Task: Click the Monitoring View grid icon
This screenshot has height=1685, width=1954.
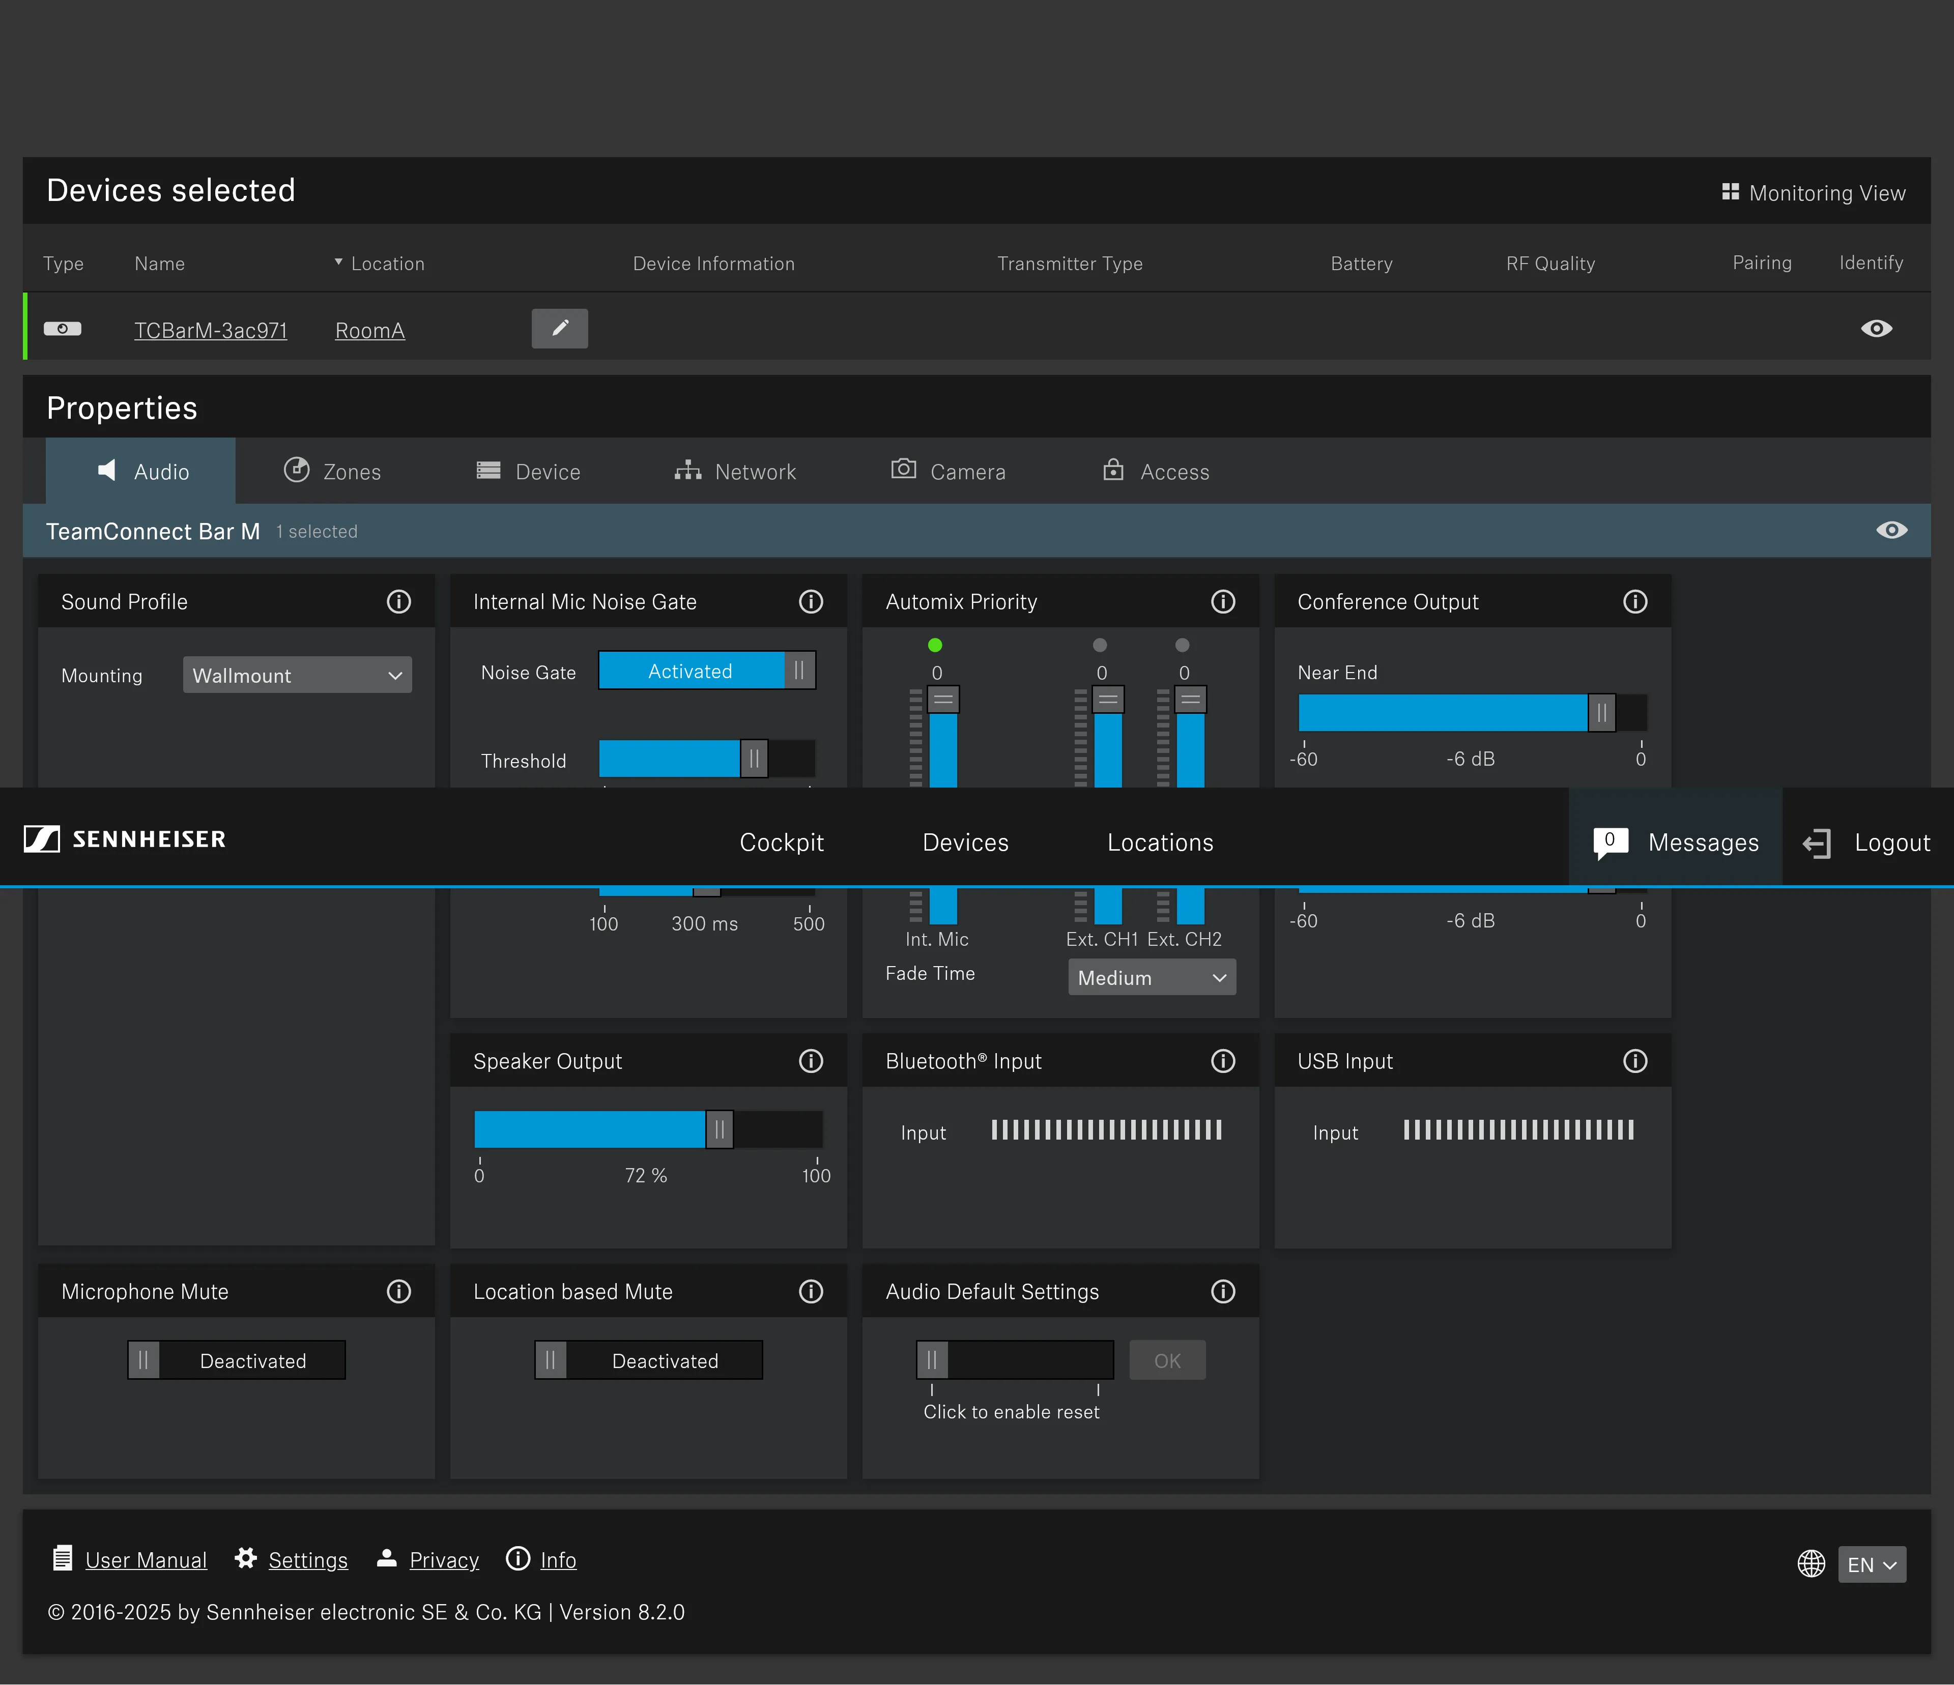Action: (1731, 191)
